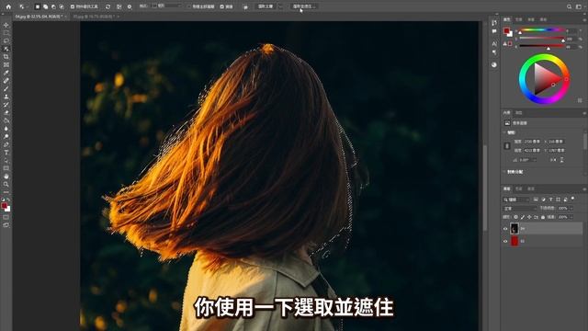This screenshot has height=331, width=588.
Task: Select the Horizontal Type tool
Action: coord(6,153)
